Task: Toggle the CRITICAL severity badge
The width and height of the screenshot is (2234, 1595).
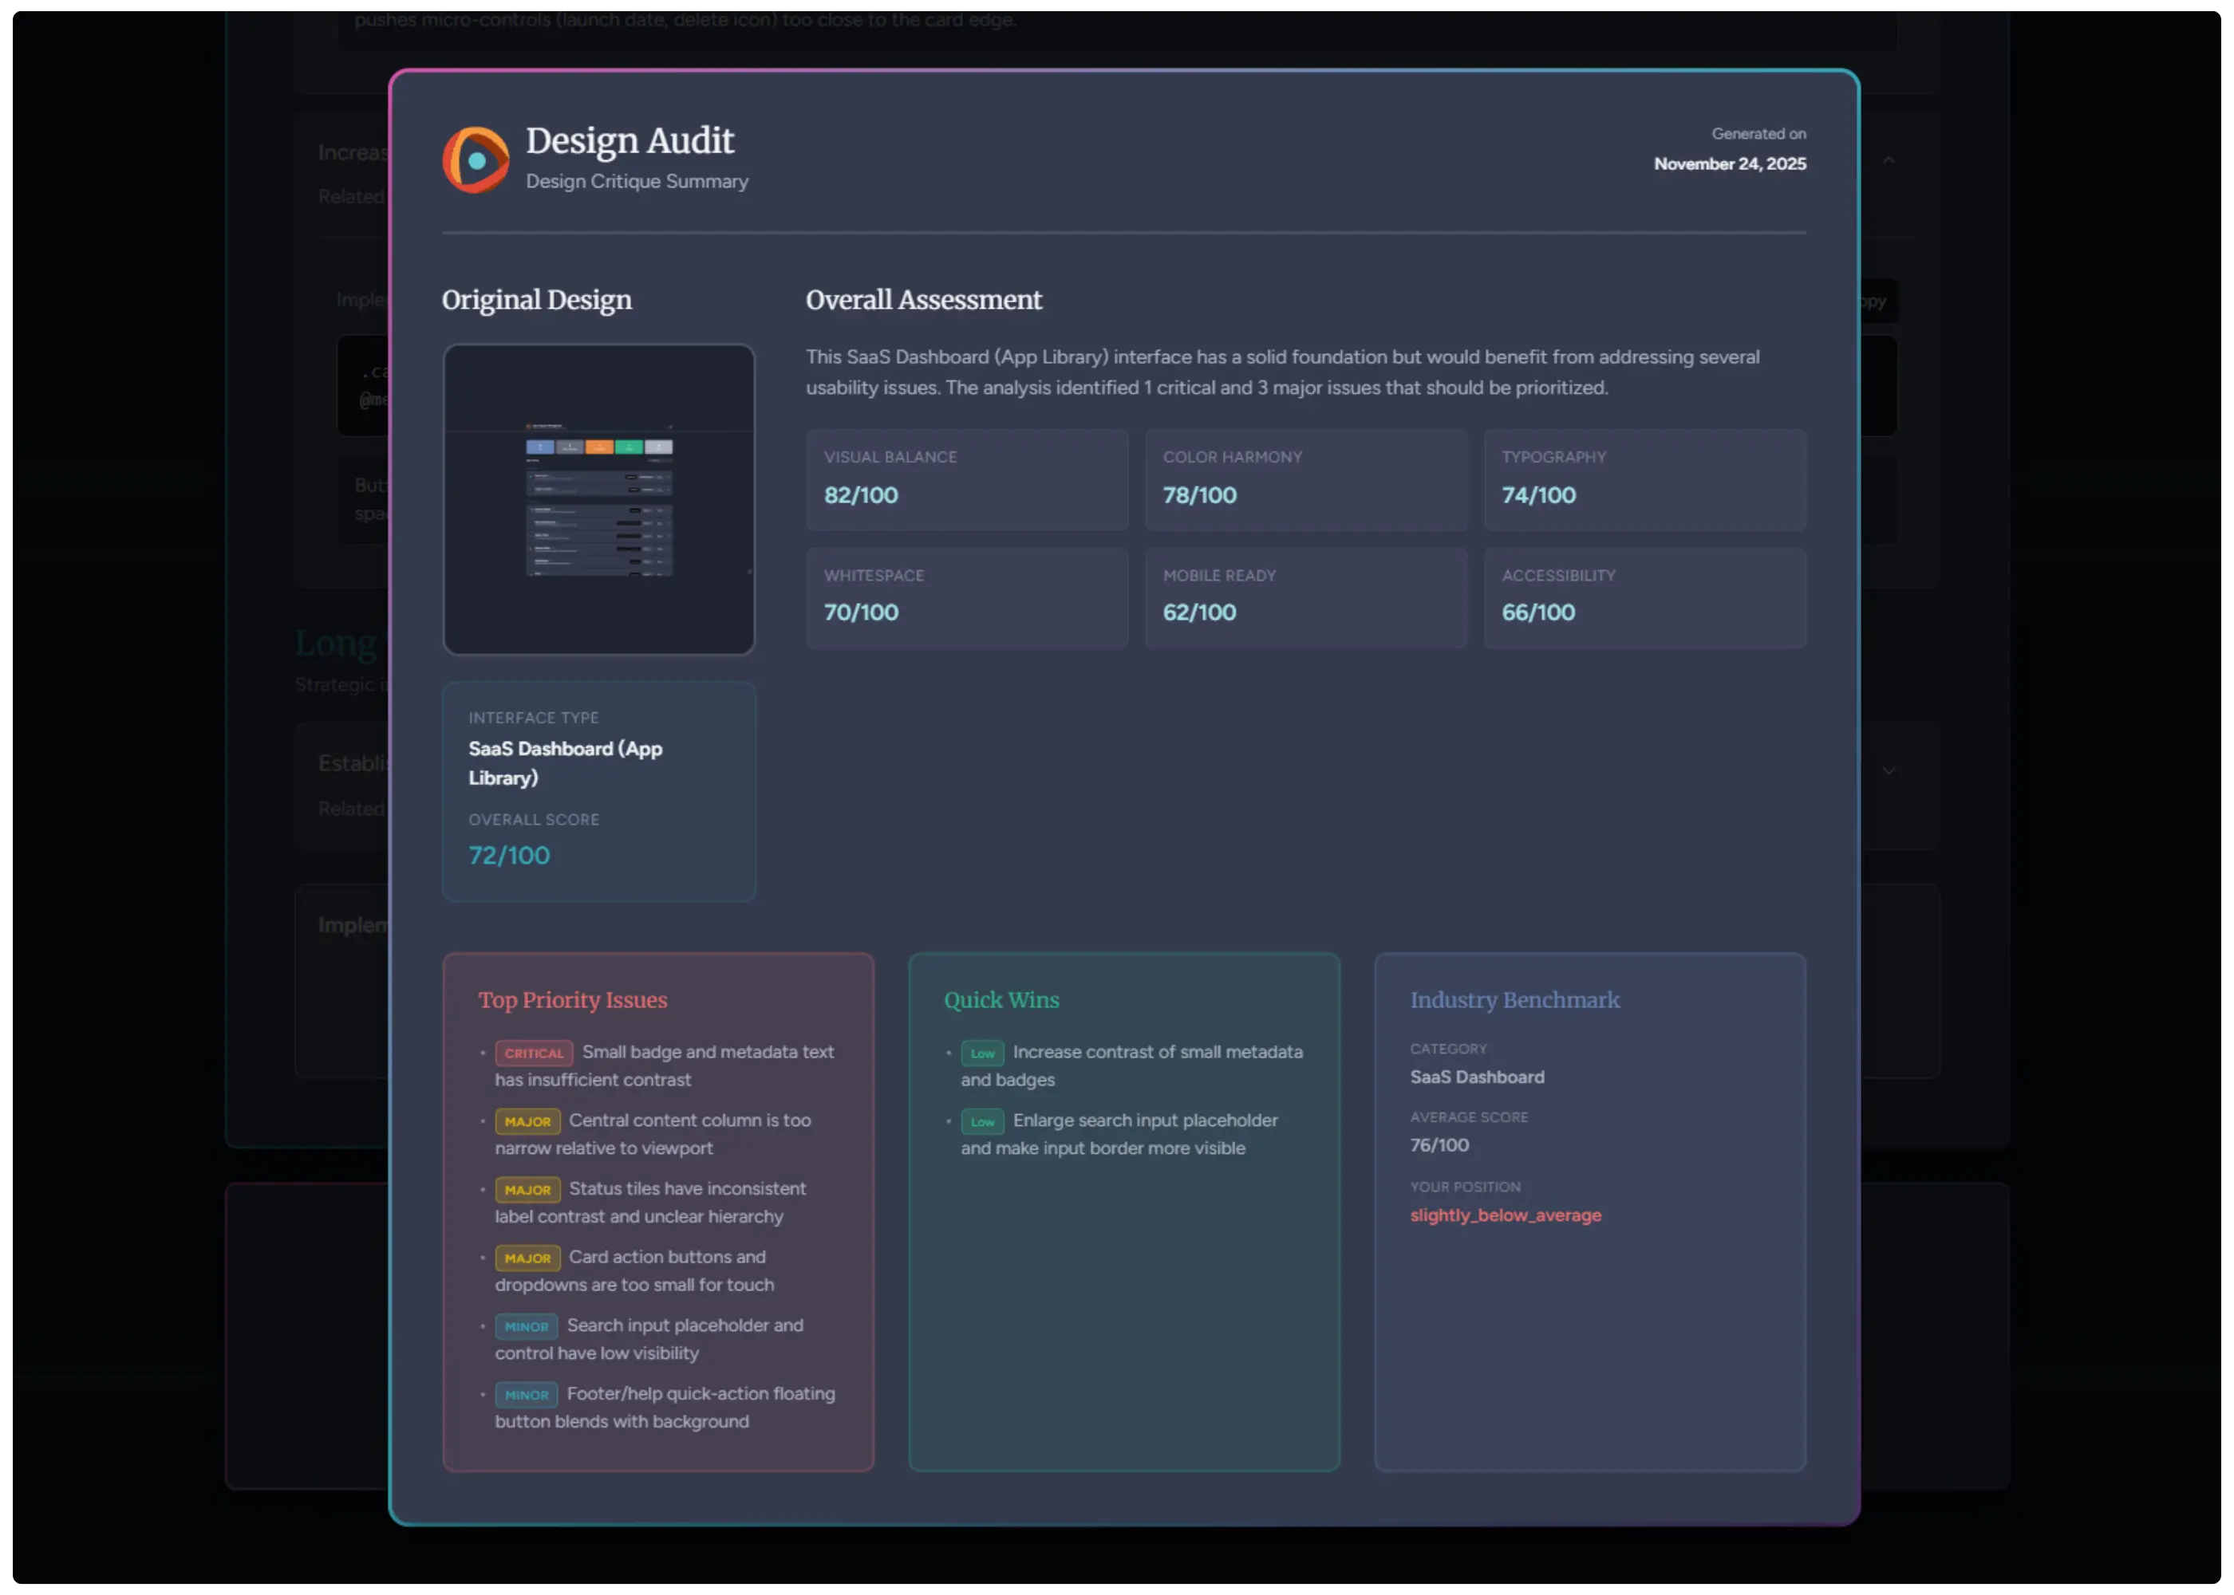Action: point(534,1052)
